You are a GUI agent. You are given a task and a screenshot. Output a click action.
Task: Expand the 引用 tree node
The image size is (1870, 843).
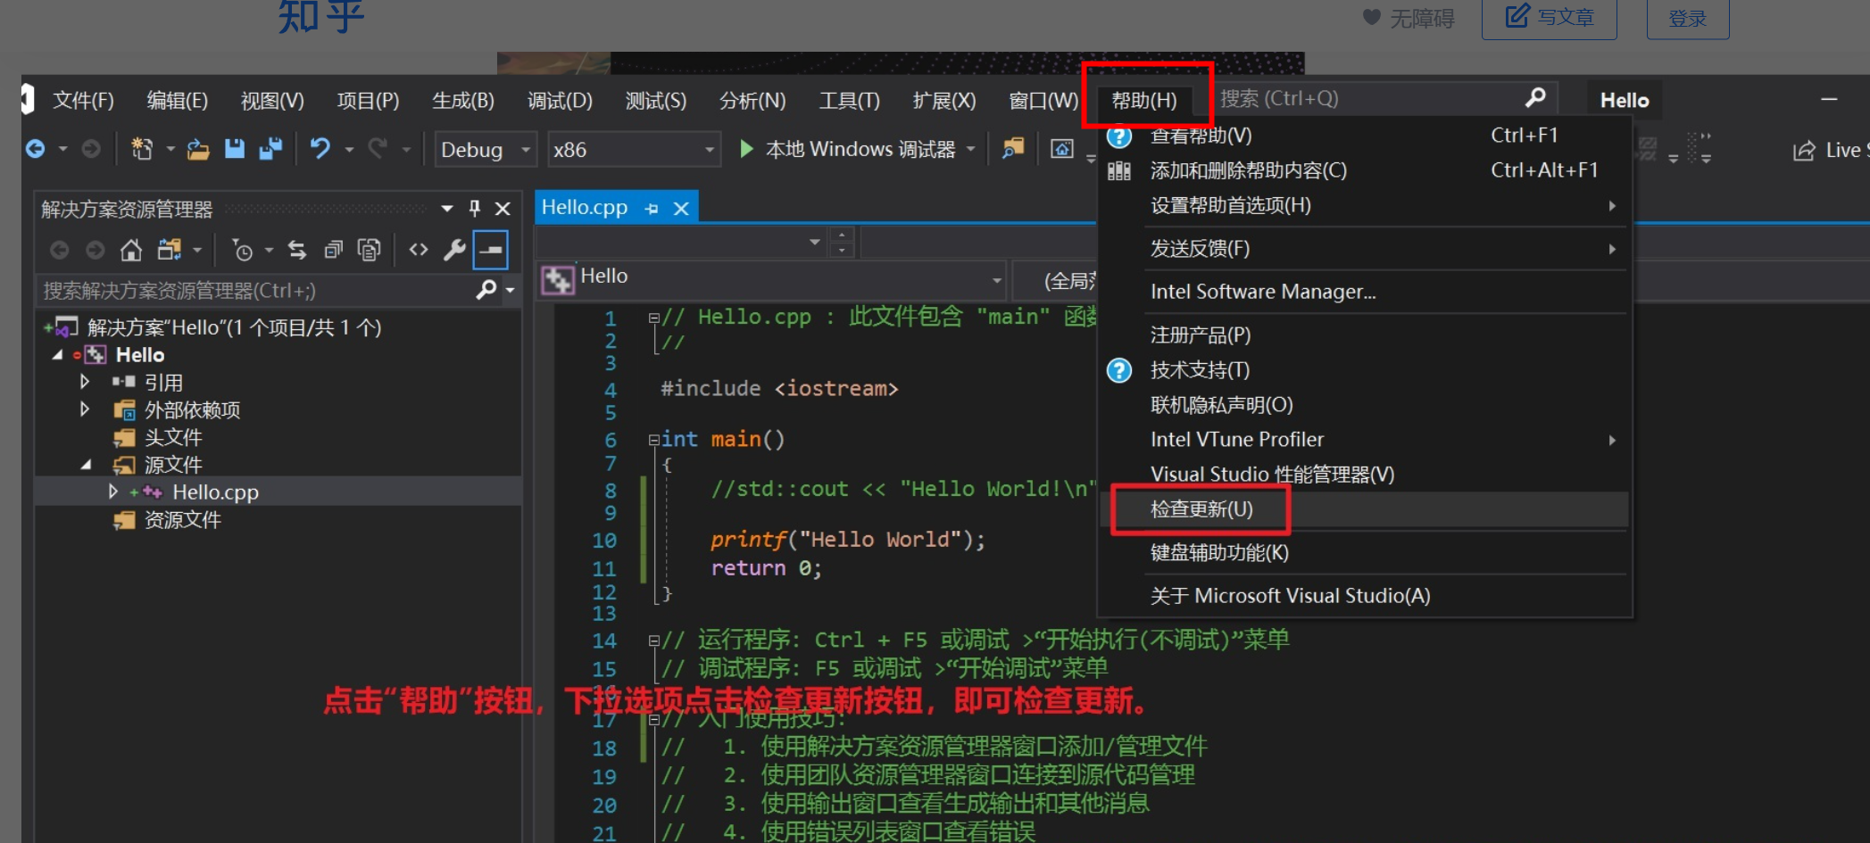(85, 382)
